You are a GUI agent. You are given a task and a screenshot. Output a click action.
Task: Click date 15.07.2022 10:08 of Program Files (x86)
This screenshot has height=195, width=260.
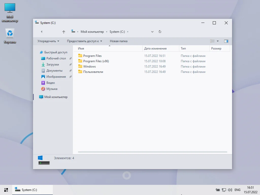(155, 61)
